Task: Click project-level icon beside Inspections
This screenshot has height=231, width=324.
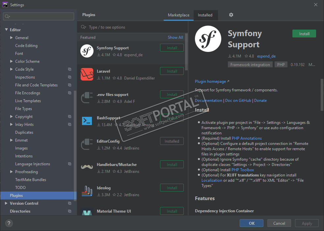Action: (x=69, y=77)
